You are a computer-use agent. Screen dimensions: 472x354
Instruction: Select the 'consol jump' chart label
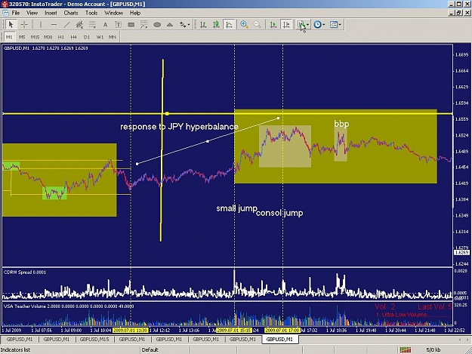[x=279, y=213]
